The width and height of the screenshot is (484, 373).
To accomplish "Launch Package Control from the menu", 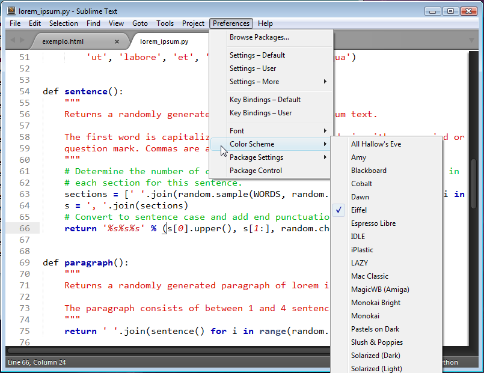I will 256,171.
